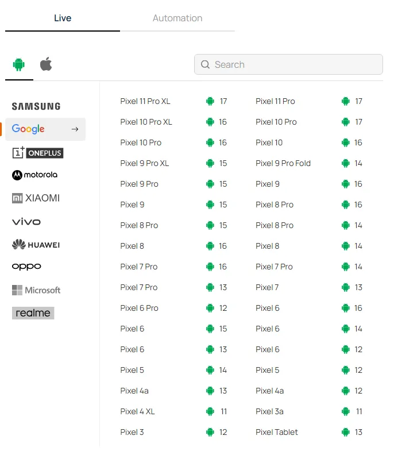
Task: Select the Apple iOS platform icon tab
Action: tap(46, 64)
